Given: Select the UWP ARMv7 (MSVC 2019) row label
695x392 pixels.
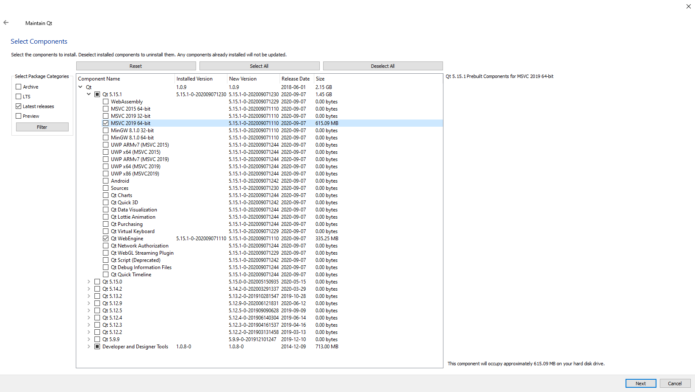Looking at the screenshot, I should coord(140,159).
